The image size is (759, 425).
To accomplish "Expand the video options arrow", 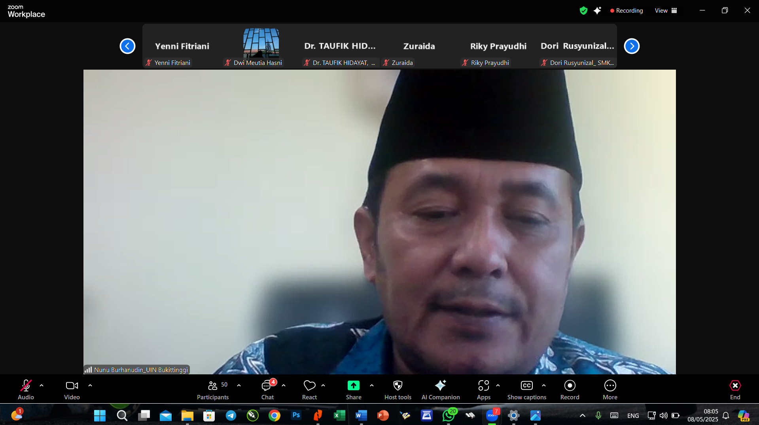I will (90, 385).
